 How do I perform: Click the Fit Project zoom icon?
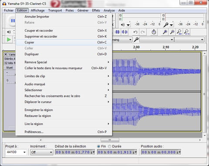tap(187, 32)
